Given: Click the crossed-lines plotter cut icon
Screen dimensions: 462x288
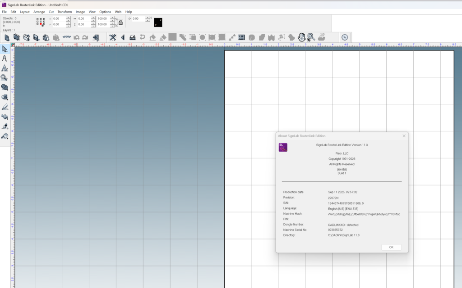Looking at the screenshot, I should (112, 37).
